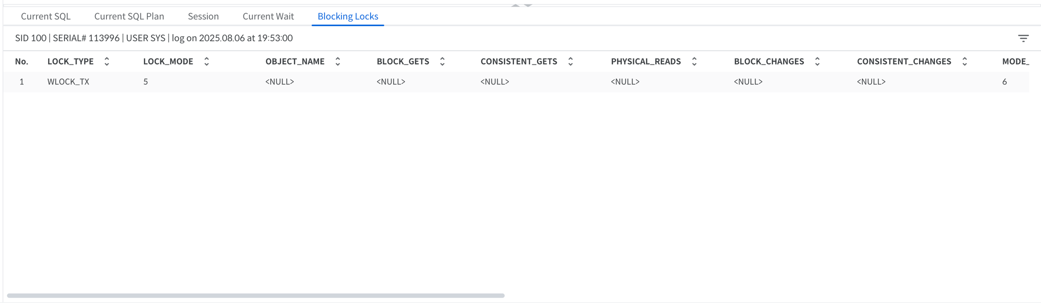This screenshot has width=1041, height=303.
Task: Switch to the Current SQL tab
Action: tap(46, 16)
